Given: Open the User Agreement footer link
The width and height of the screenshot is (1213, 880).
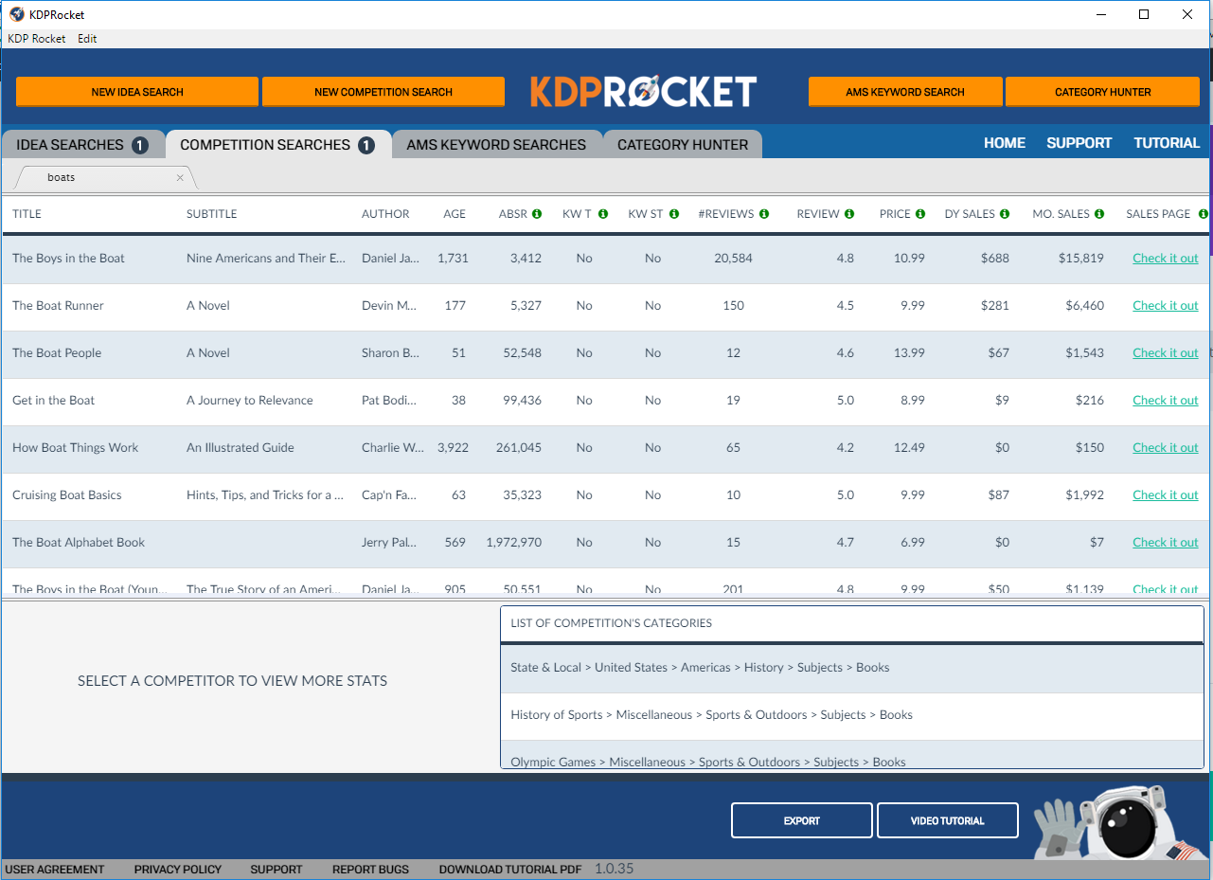Looking at the screenshot, I should point(55,870).
